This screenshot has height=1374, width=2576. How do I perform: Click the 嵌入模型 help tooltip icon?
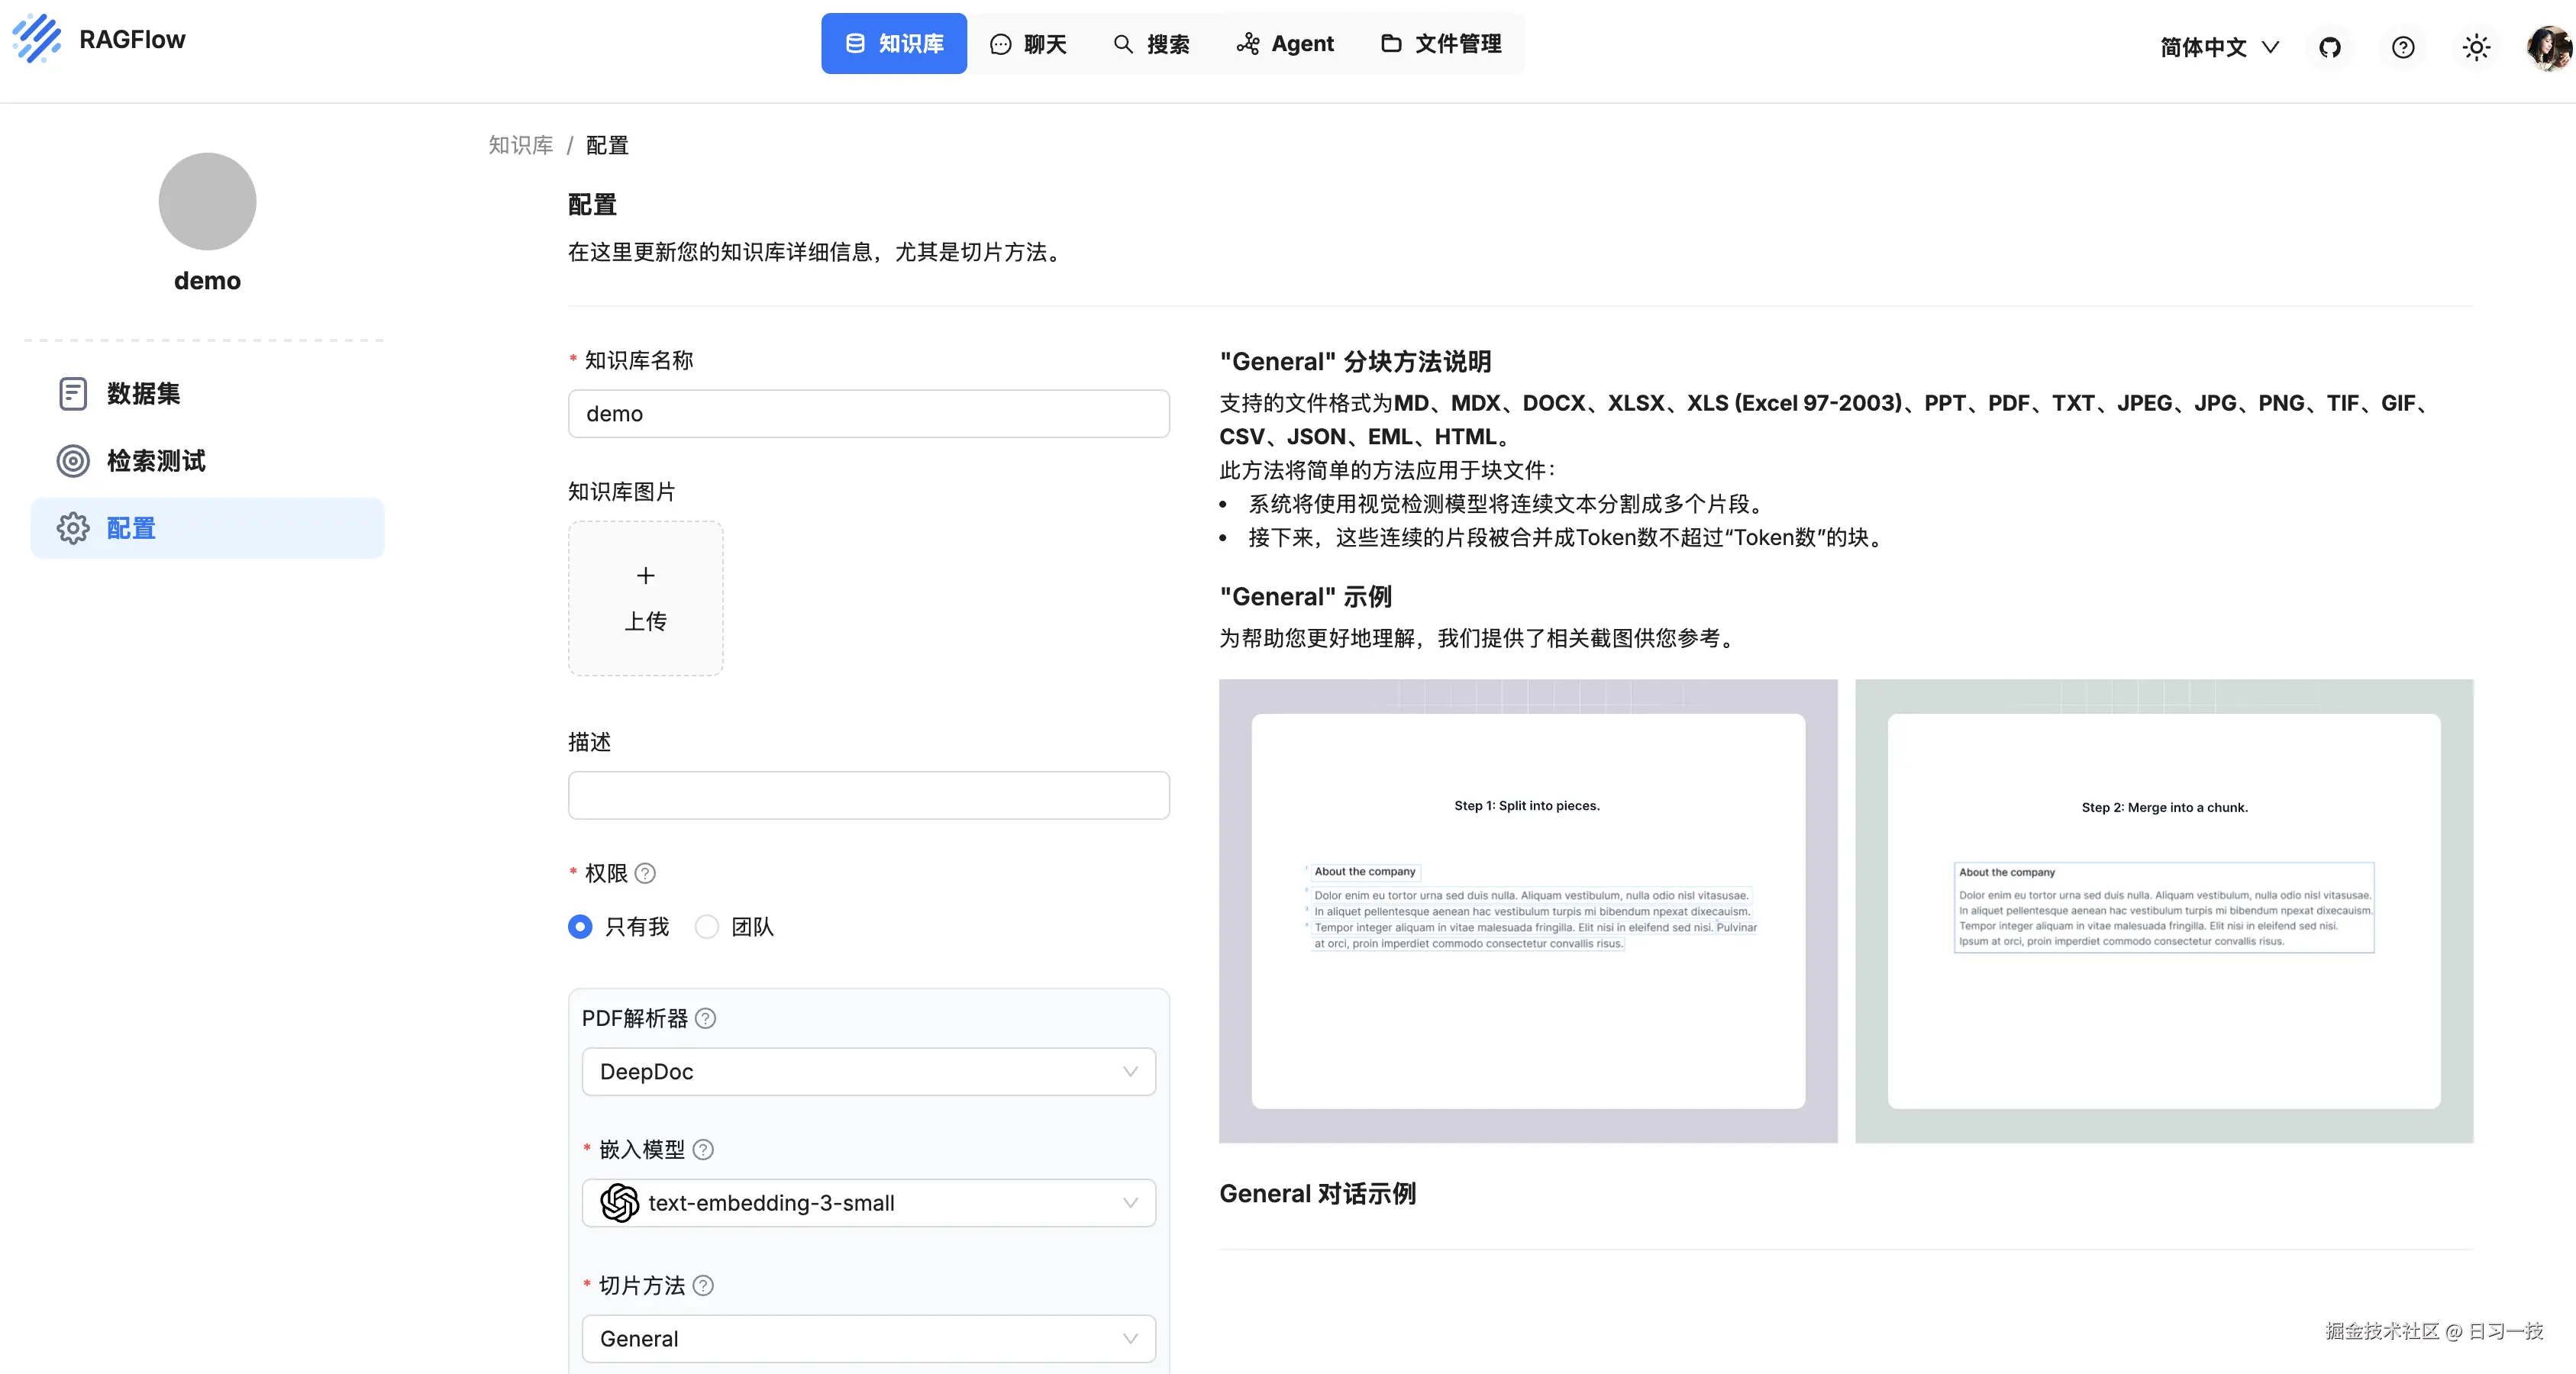[x=704, y=1149]
